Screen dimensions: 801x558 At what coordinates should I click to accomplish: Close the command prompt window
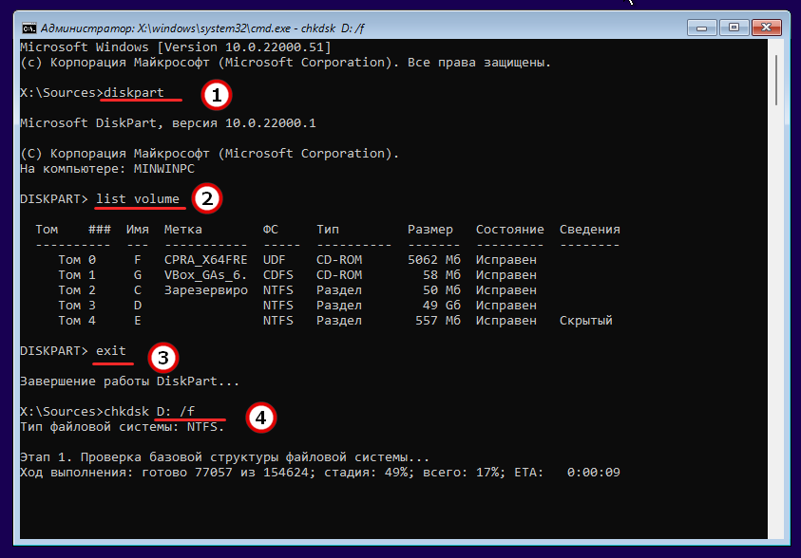(766, 28)
